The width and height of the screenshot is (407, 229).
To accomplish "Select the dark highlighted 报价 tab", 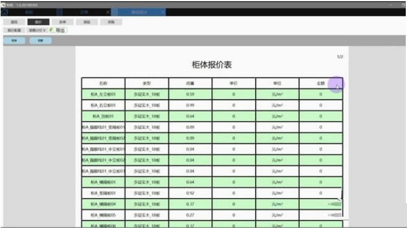I will (38, 22).
